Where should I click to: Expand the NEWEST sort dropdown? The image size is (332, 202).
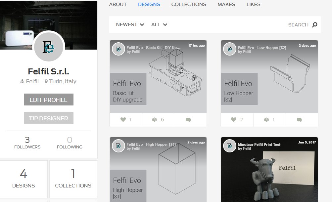[130, 24]
